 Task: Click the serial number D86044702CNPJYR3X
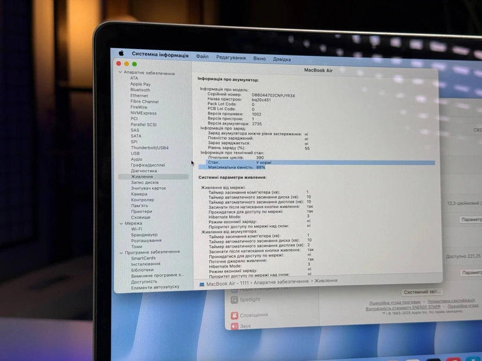pyautogui.click(x=274, y=96)
